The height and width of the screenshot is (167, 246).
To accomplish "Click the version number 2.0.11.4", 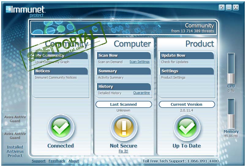I will [x=187, y=110].
